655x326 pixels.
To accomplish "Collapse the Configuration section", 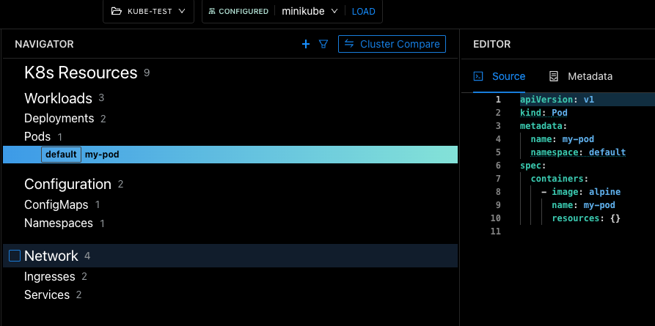I will [67, 184].
